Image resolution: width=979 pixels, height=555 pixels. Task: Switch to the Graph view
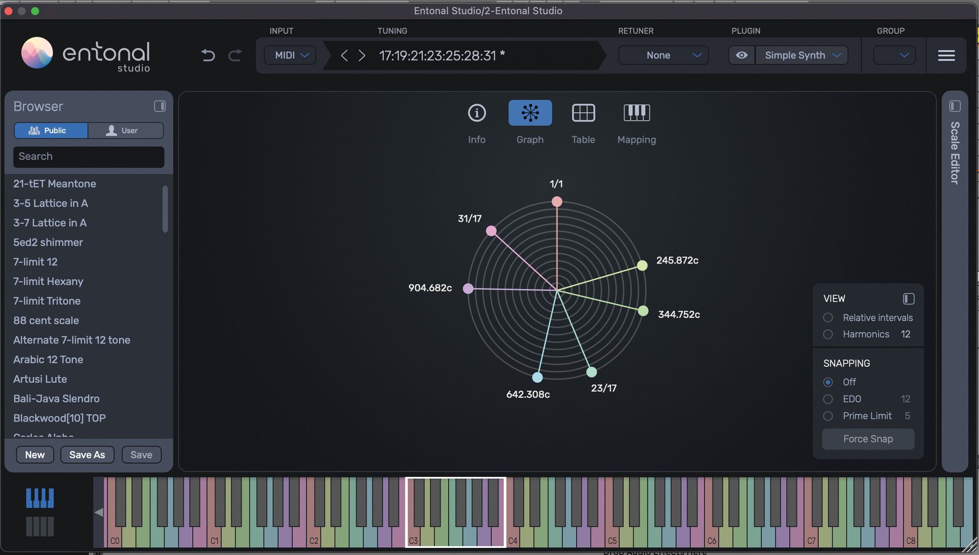530,113
